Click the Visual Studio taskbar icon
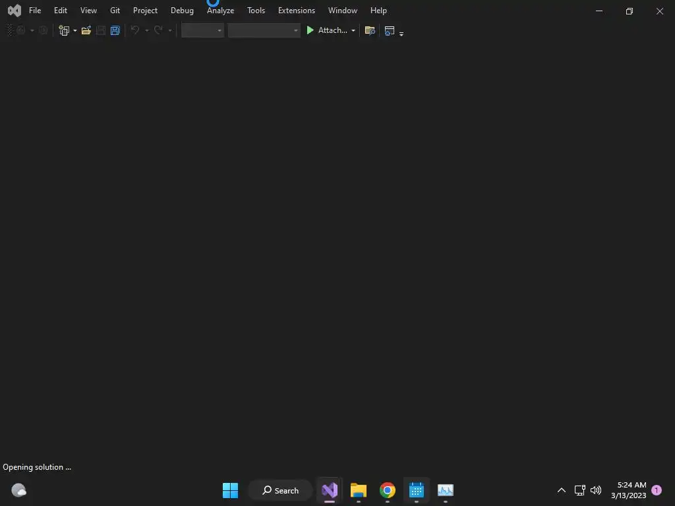This screenshot has height=506, width=675. click(330, 490)
